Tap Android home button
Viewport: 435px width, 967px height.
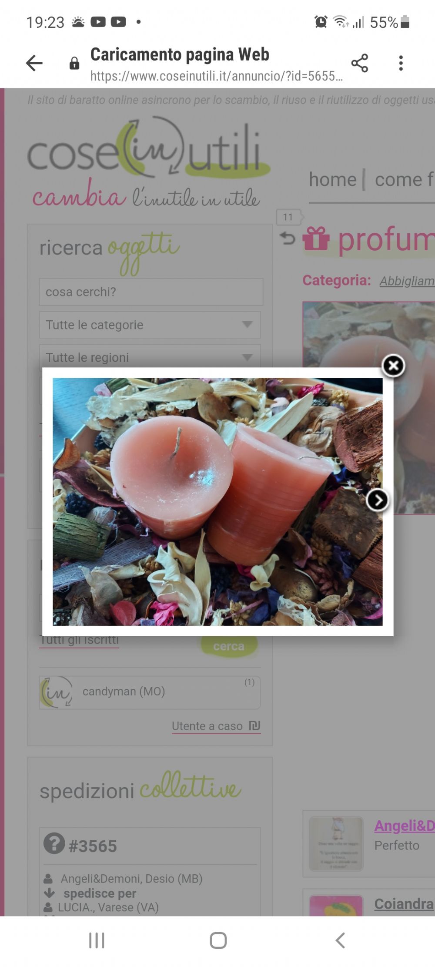pos(218,940)
